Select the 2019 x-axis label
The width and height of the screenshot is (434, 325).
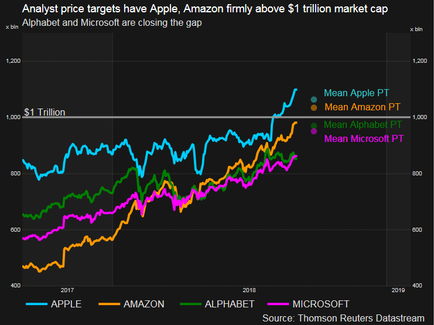coord(398,290)
